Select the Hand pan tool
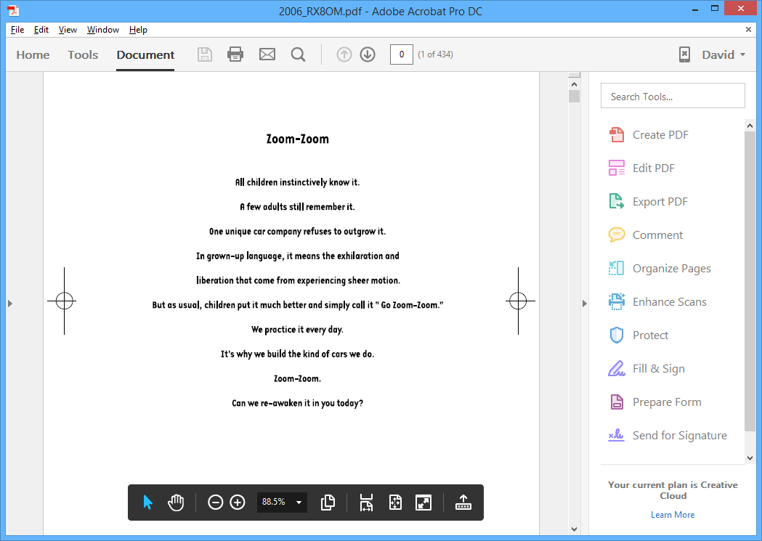The height and width of the screenshot is (541, 762). point(176,502)
